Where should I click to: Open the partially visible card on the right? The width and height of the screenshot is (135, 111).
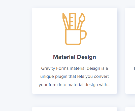pos(130,51)
